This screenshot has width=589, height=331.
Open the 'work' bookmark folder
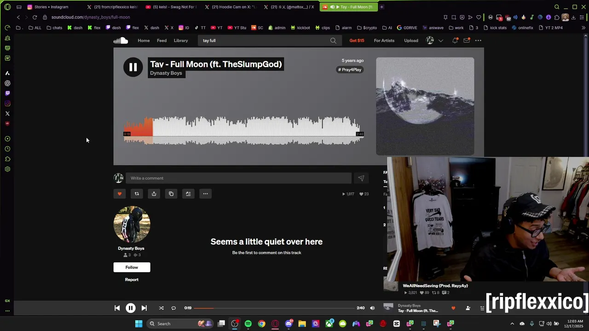tap(456, 28)
